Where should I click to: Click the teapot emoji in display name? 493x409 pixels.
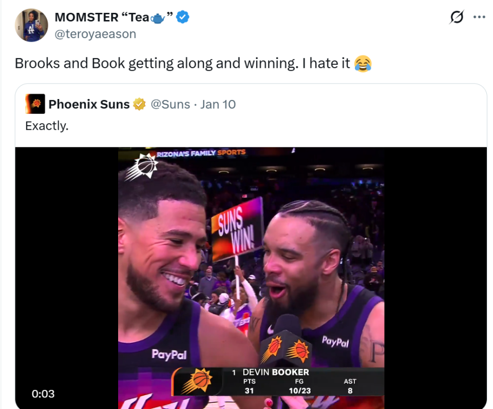click(x=158, y=18)
